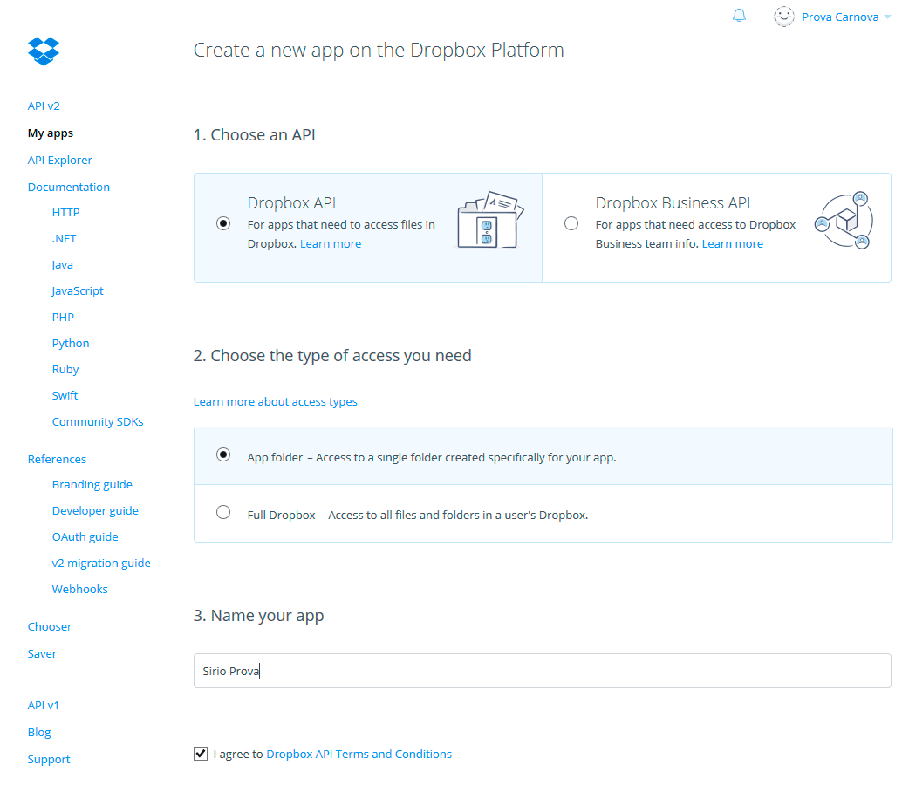Click the Dropbox logo icon
The height and width of the screenshot is (806, 902).
tap(43, 51)
